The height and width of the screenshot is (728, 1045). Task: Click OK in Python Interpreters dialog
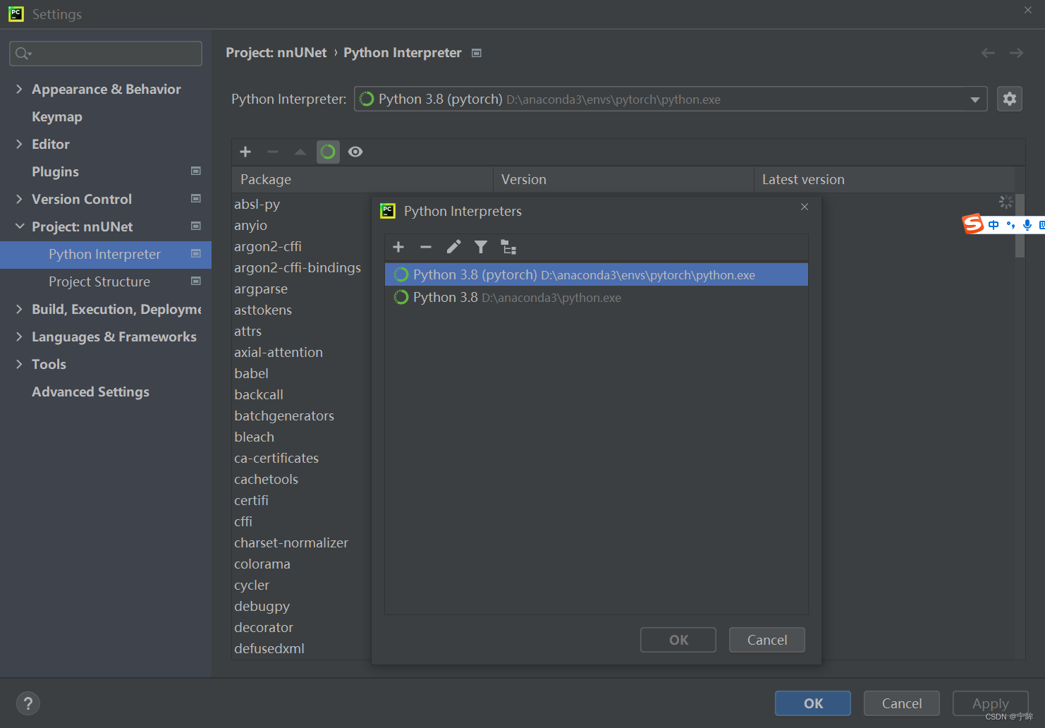678,640
